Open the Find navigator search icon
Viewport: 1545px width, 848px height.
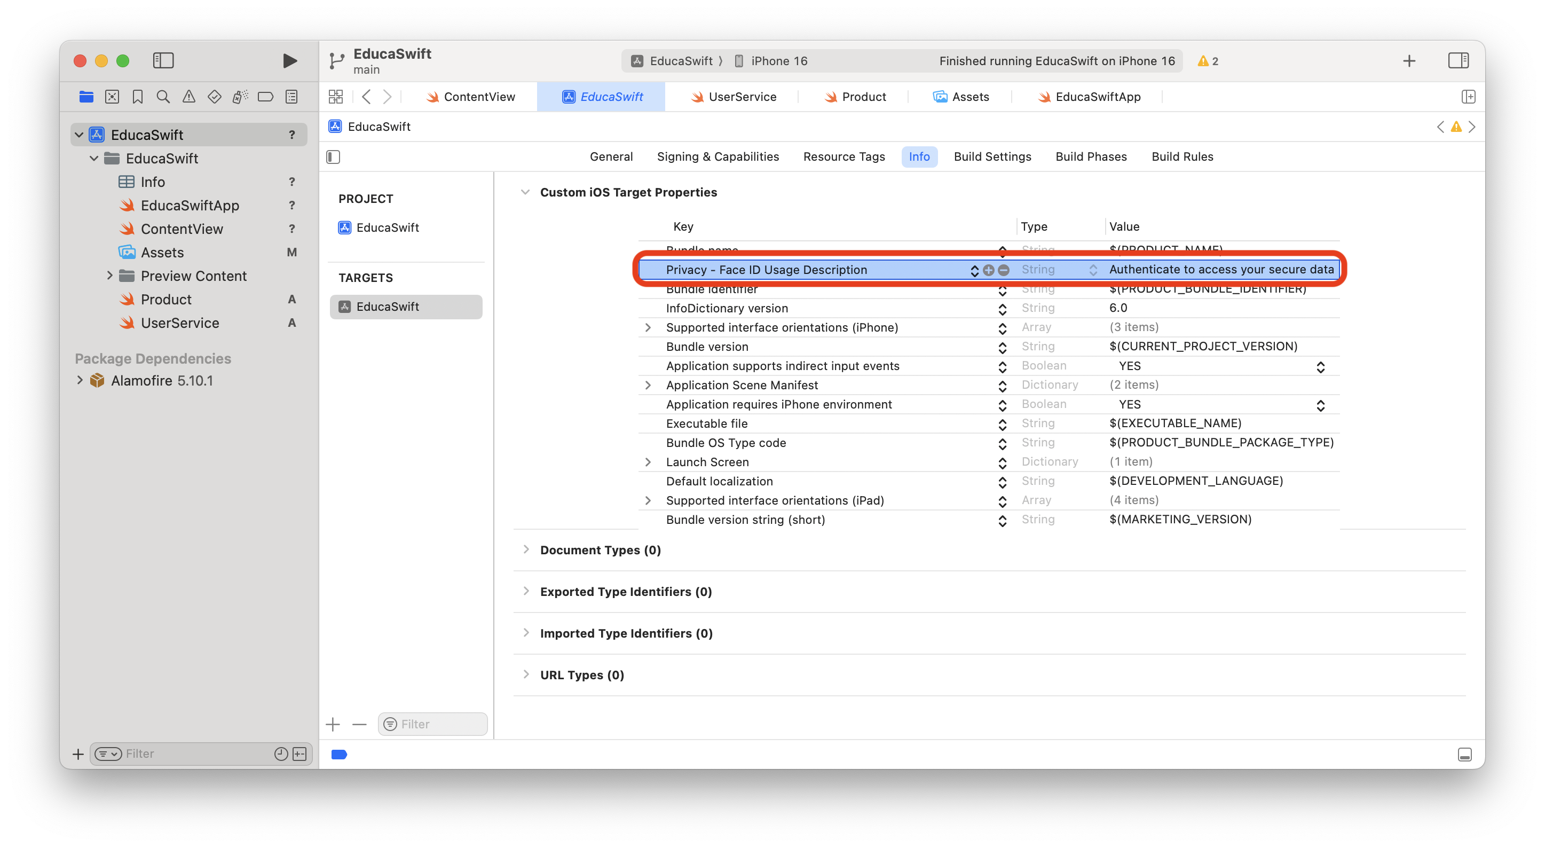click(163, 97)
